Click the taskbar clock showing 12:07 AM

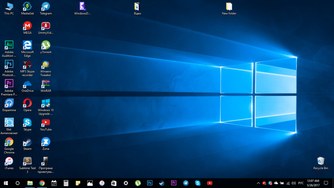(x=313, y=183)
